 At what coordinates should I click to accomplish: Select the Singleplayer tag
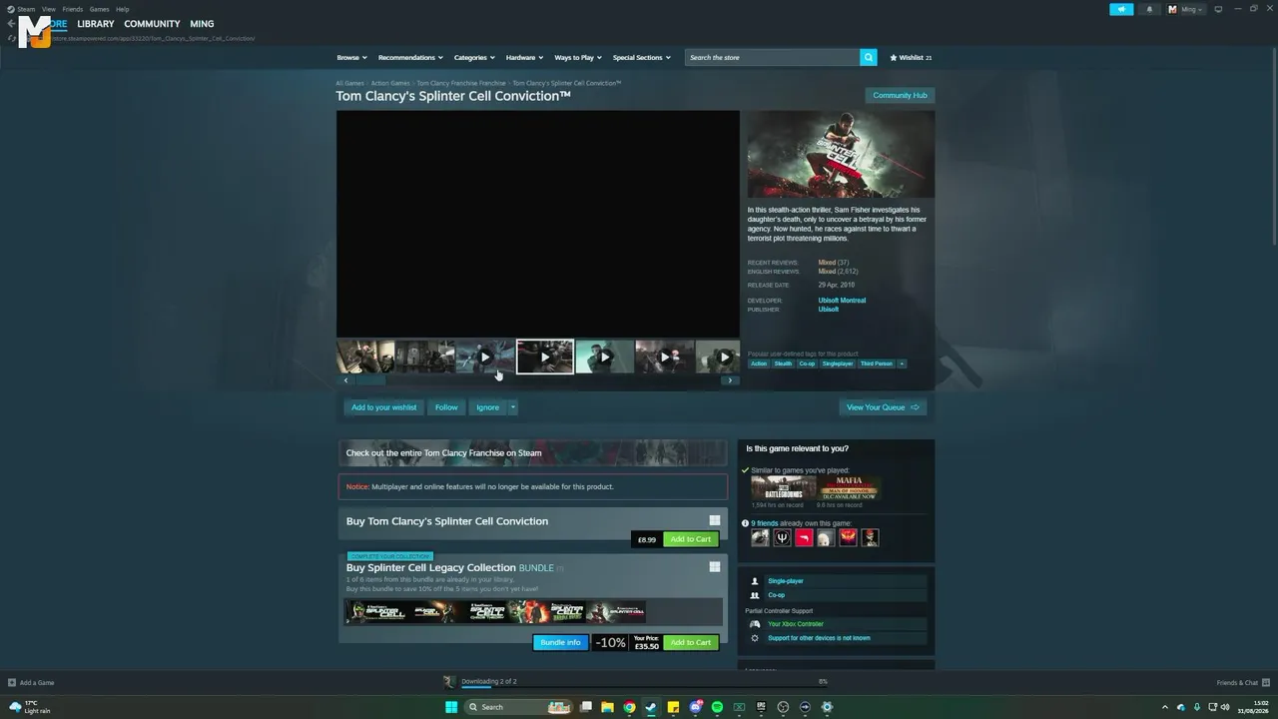pyautogui.click(x=838, y=363)
